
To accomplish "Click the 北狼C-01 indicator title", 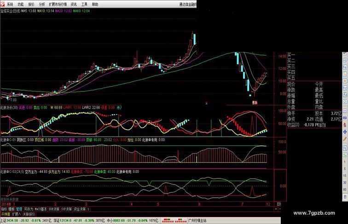I will (8, 140).
